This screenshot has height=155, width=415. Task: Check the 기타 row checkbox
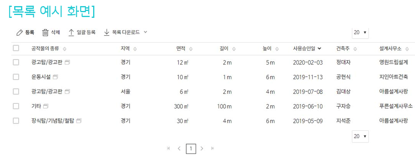pos(16,106)
